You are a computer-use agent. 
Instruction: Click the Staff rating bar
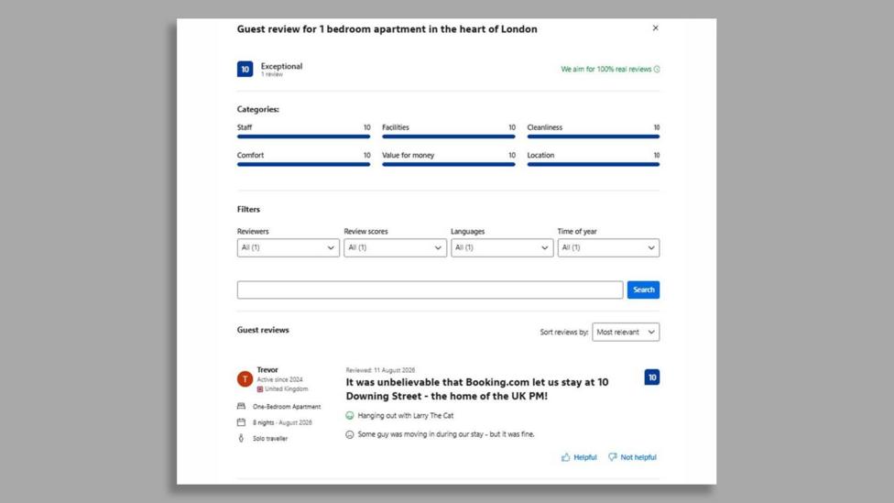[x=303, y=137]
